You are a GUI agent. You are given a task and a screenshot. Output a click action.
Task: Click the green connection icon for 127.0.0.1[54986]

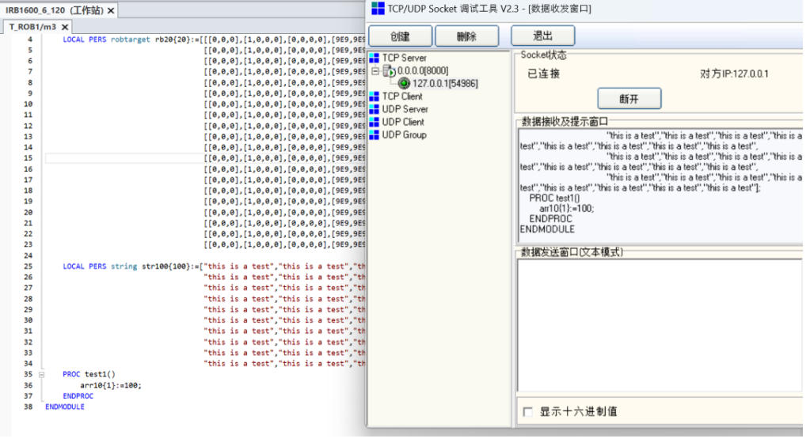(x=404, y=84)
